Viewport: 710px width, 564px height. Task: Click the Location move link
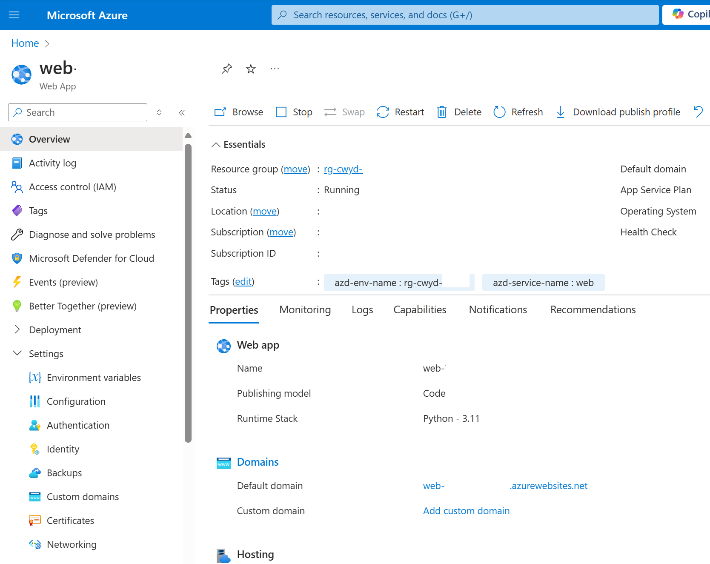(x=265, y=212)
